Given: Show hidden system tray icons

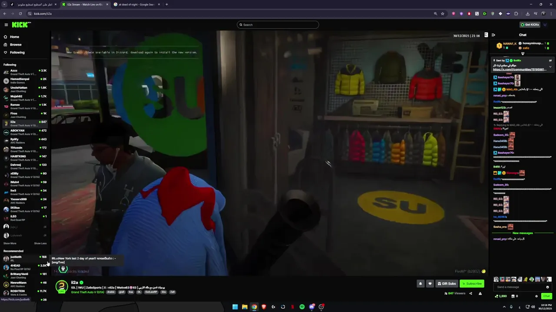Looking at the screenshot, I should 504,307.
